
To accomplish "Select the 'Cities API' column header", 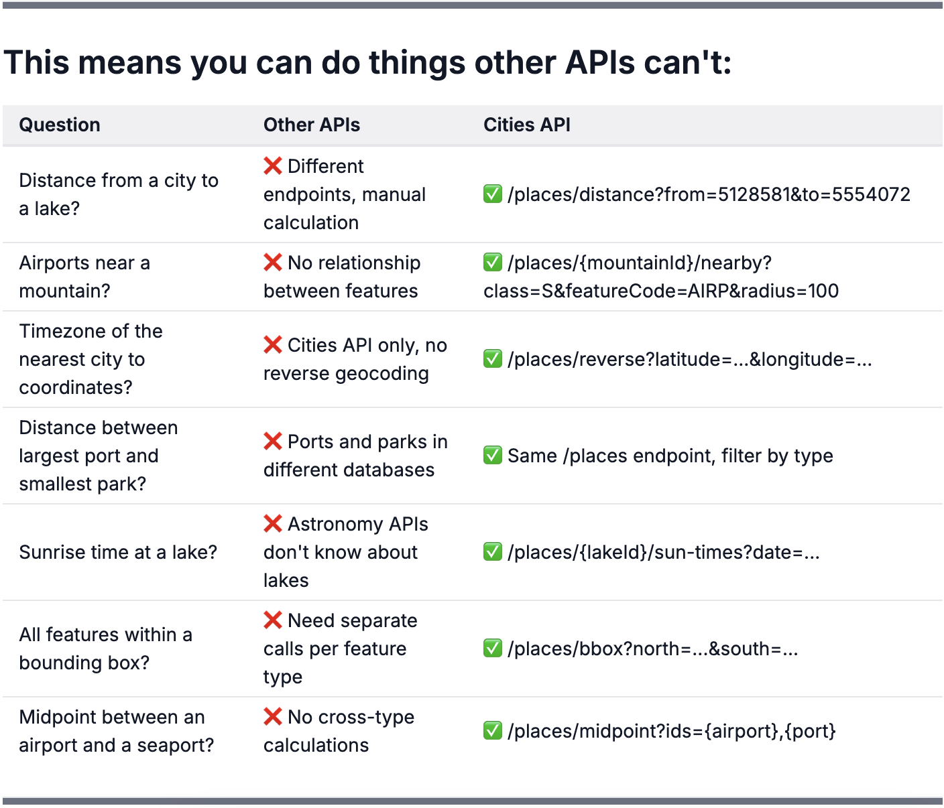I will tap(527, 125).
